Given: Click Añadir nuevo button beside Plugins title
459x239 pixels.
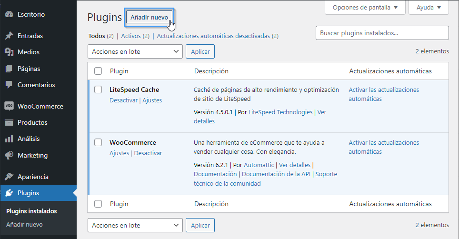Looking at the screenshot, I should (x=150, y=17).
